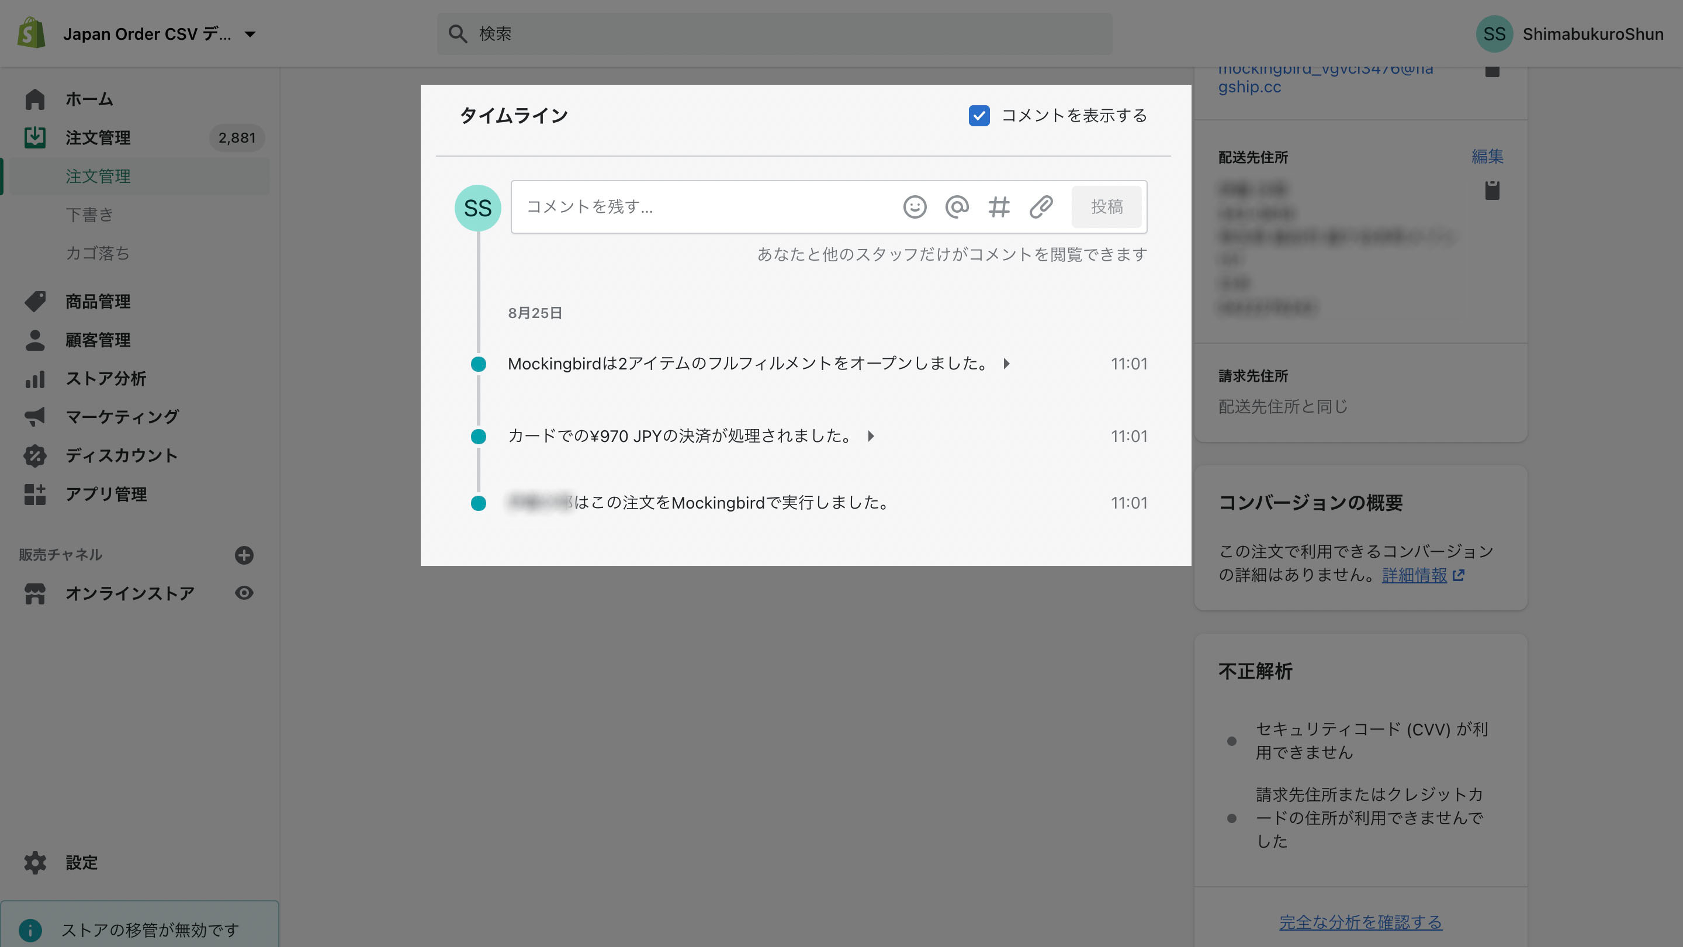The image size is (1683, 947).
Task: Open the SS account avatar menu
Action: click(x=1494, y=34)
